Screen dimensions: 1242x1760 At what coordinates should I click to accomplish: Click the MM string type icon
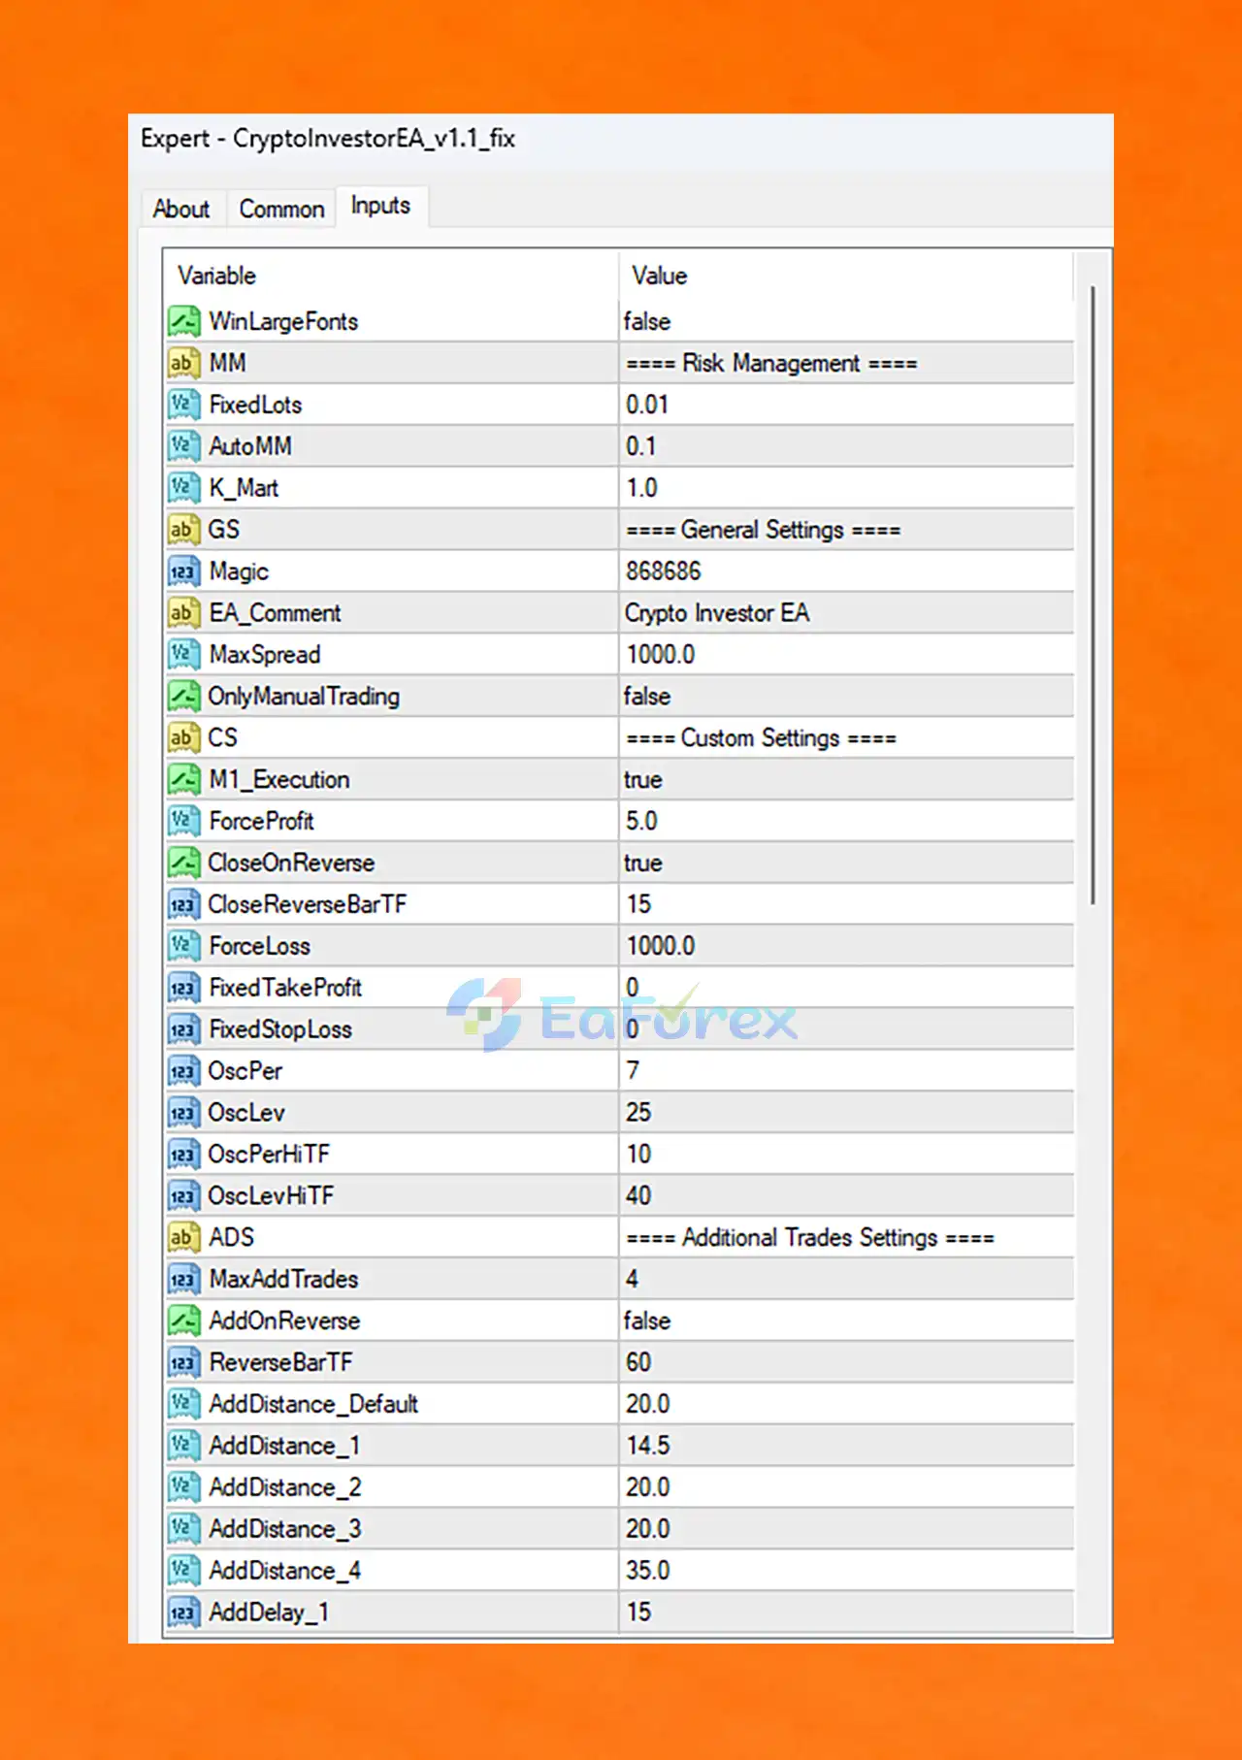click(183, 363)
